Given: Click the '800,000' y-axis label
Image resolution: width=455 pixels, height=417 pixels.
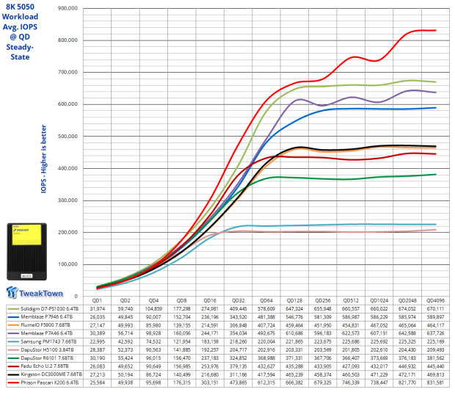Looking at the screenshot, I should (68, 40).
